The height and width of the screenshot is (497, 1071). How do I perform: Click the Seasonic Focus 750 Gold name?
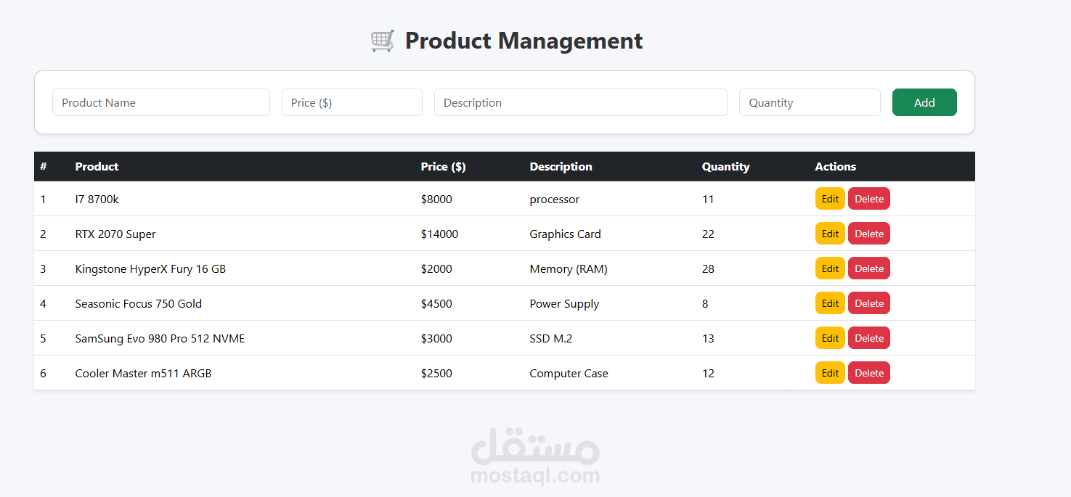tap(138, 304)
